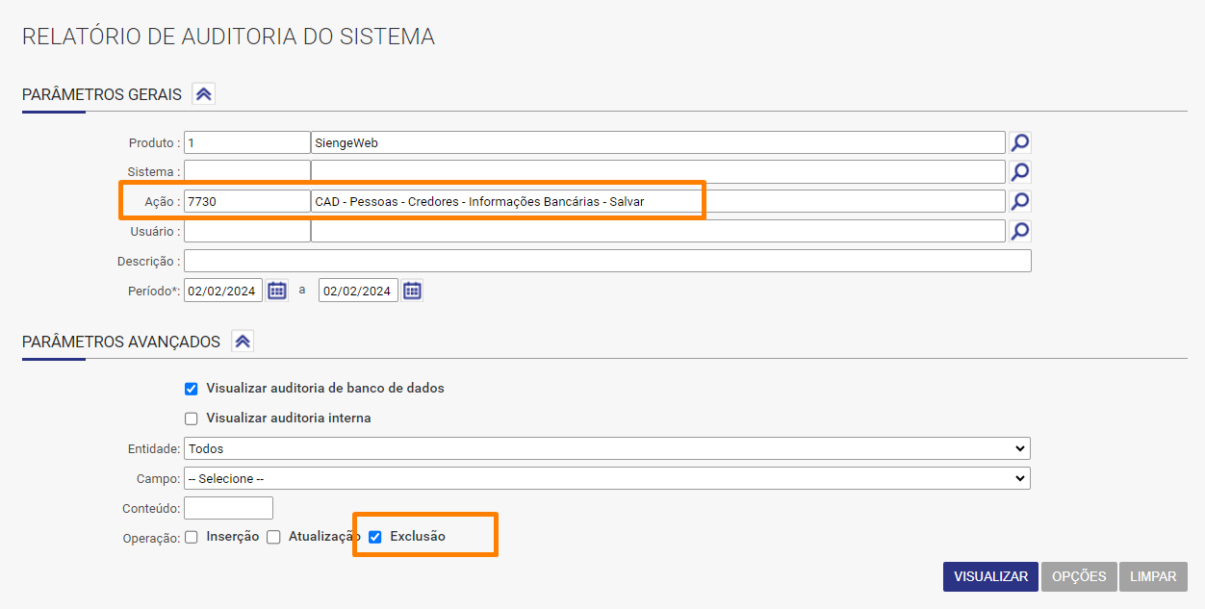Viewport: 1205px width, 609px height.
Task: Focus the empty Usuário code field
Action: point(247,231)
